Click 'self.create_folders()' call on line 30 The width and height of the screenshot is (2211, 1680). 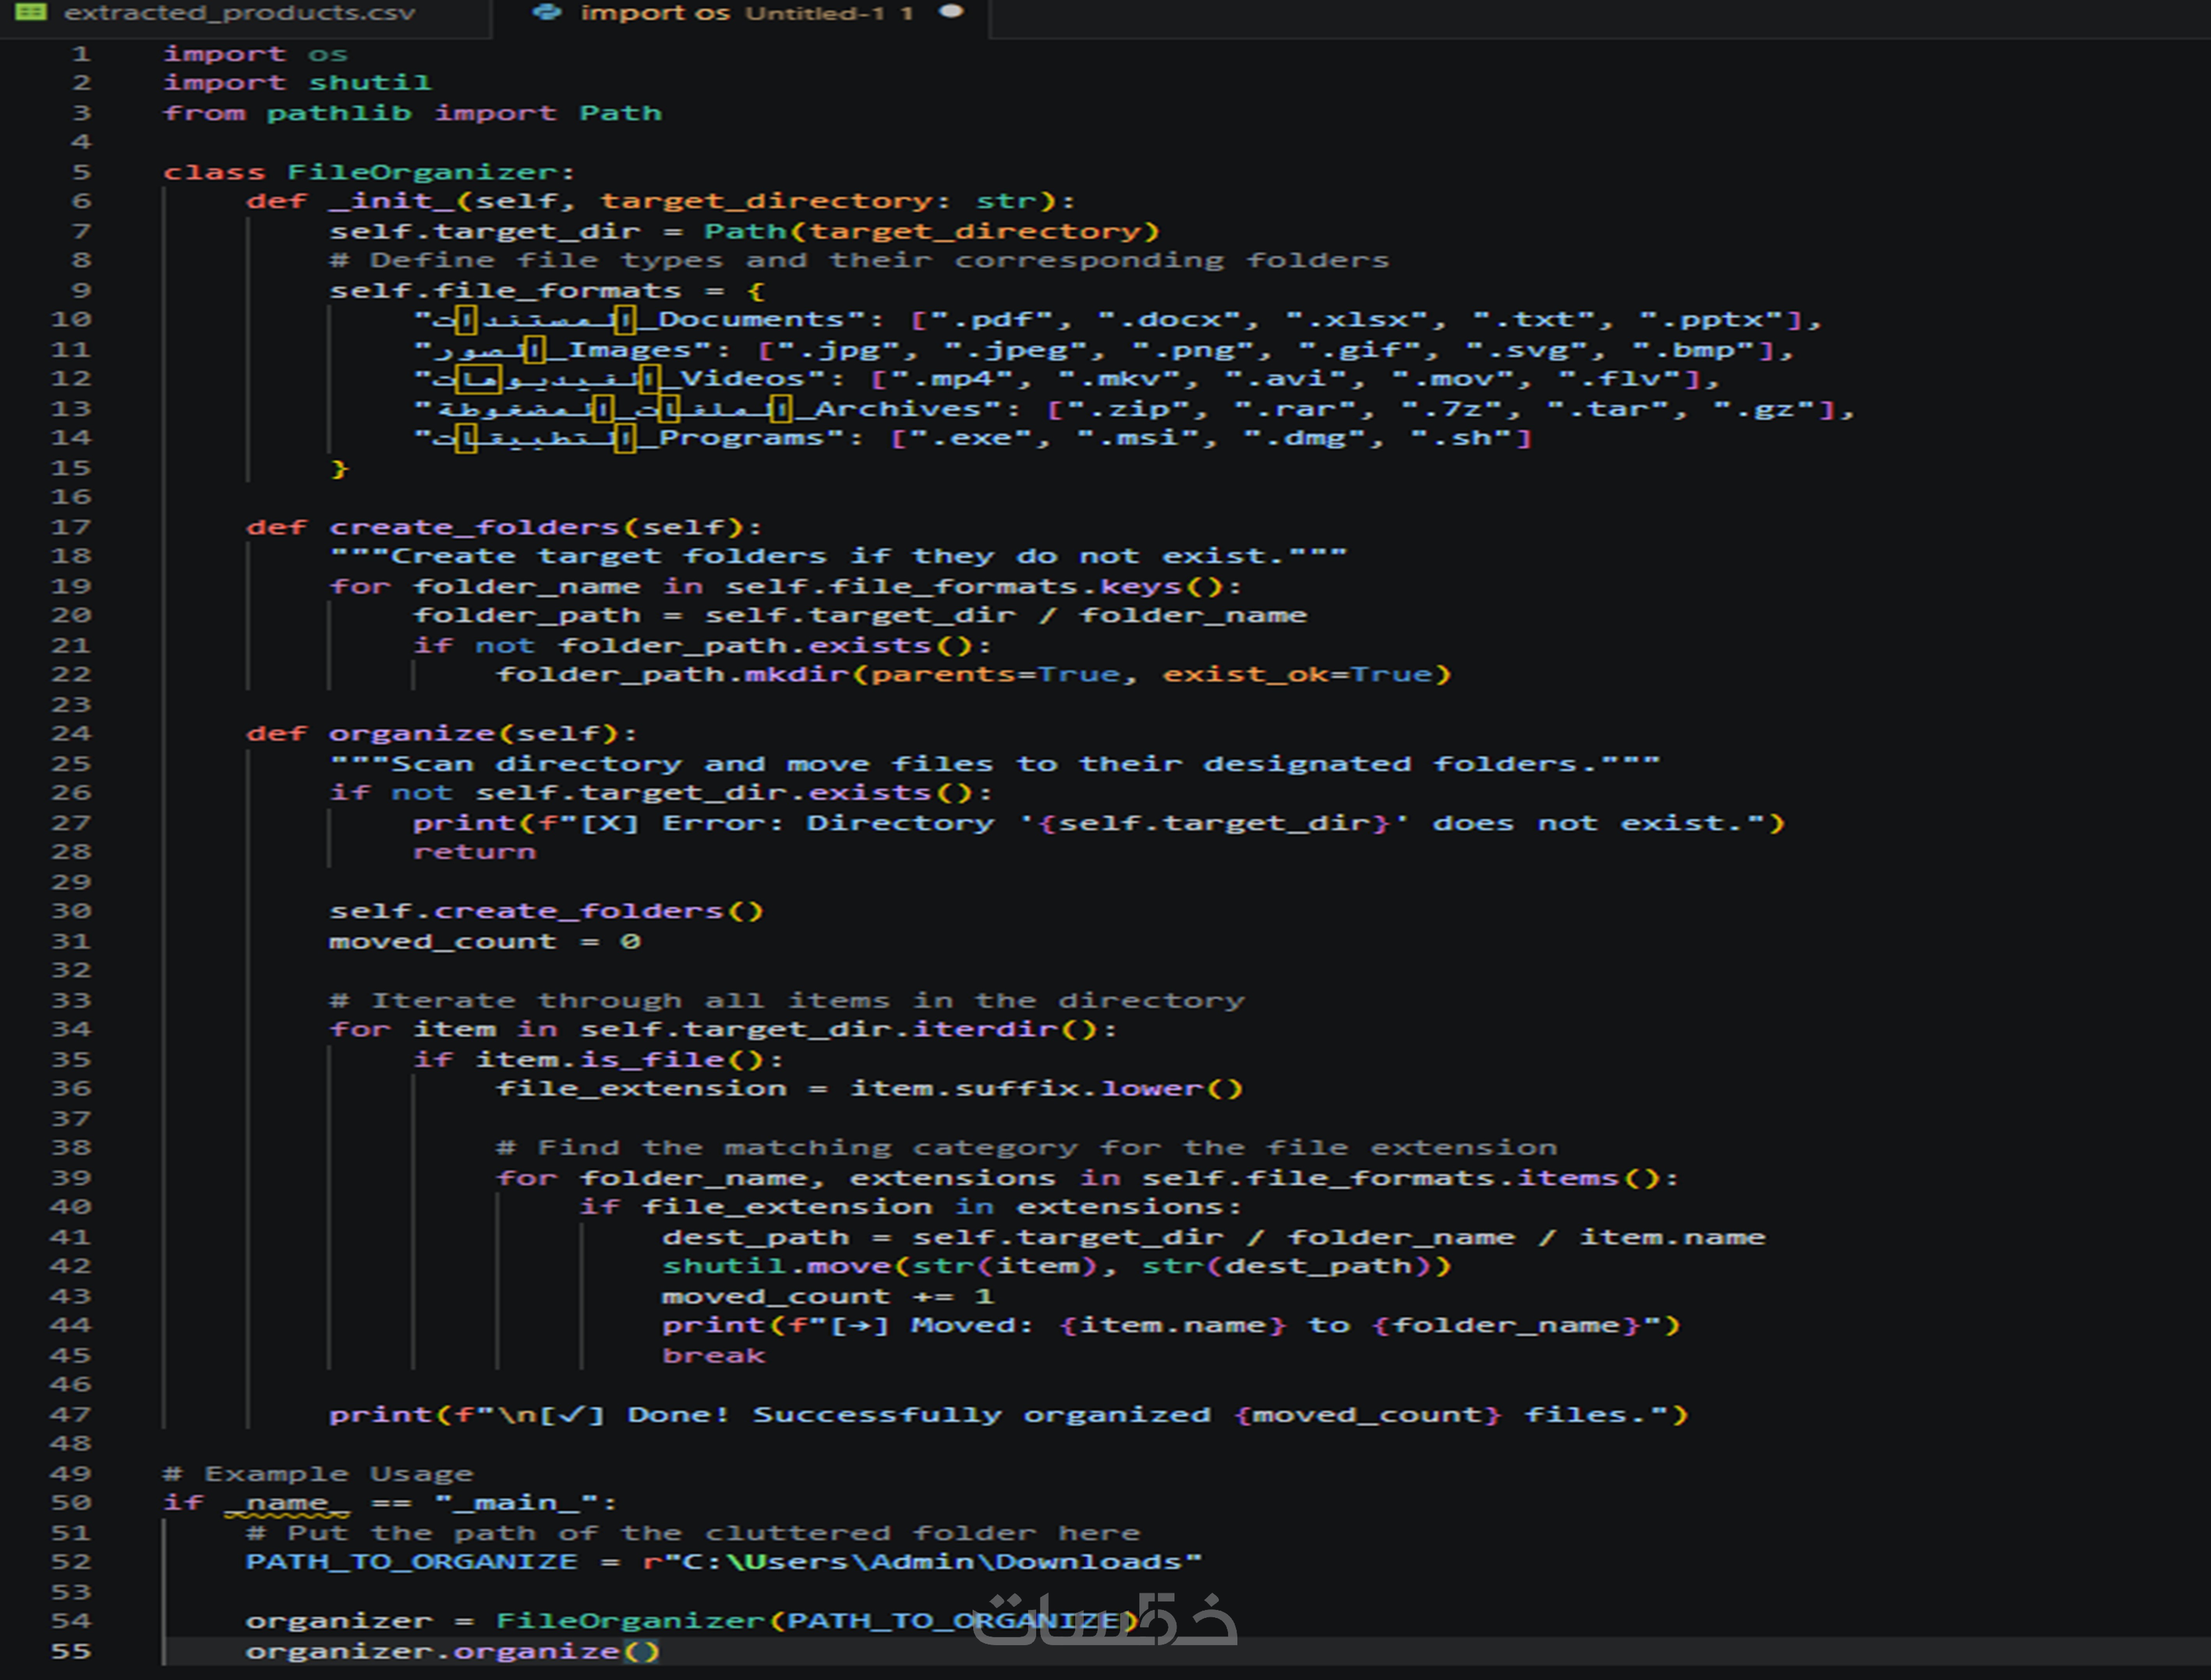click(547, 911)
